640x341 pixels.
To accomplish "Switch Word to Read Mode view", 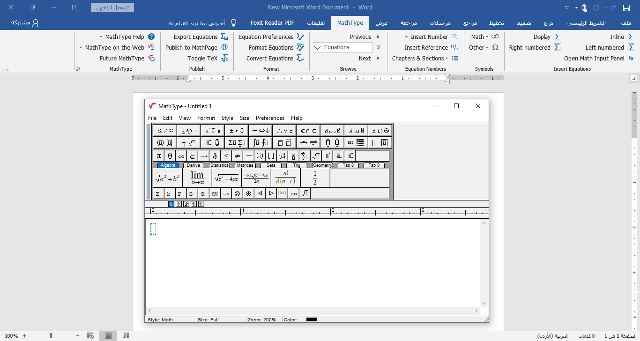I will (x=126, y=336).
